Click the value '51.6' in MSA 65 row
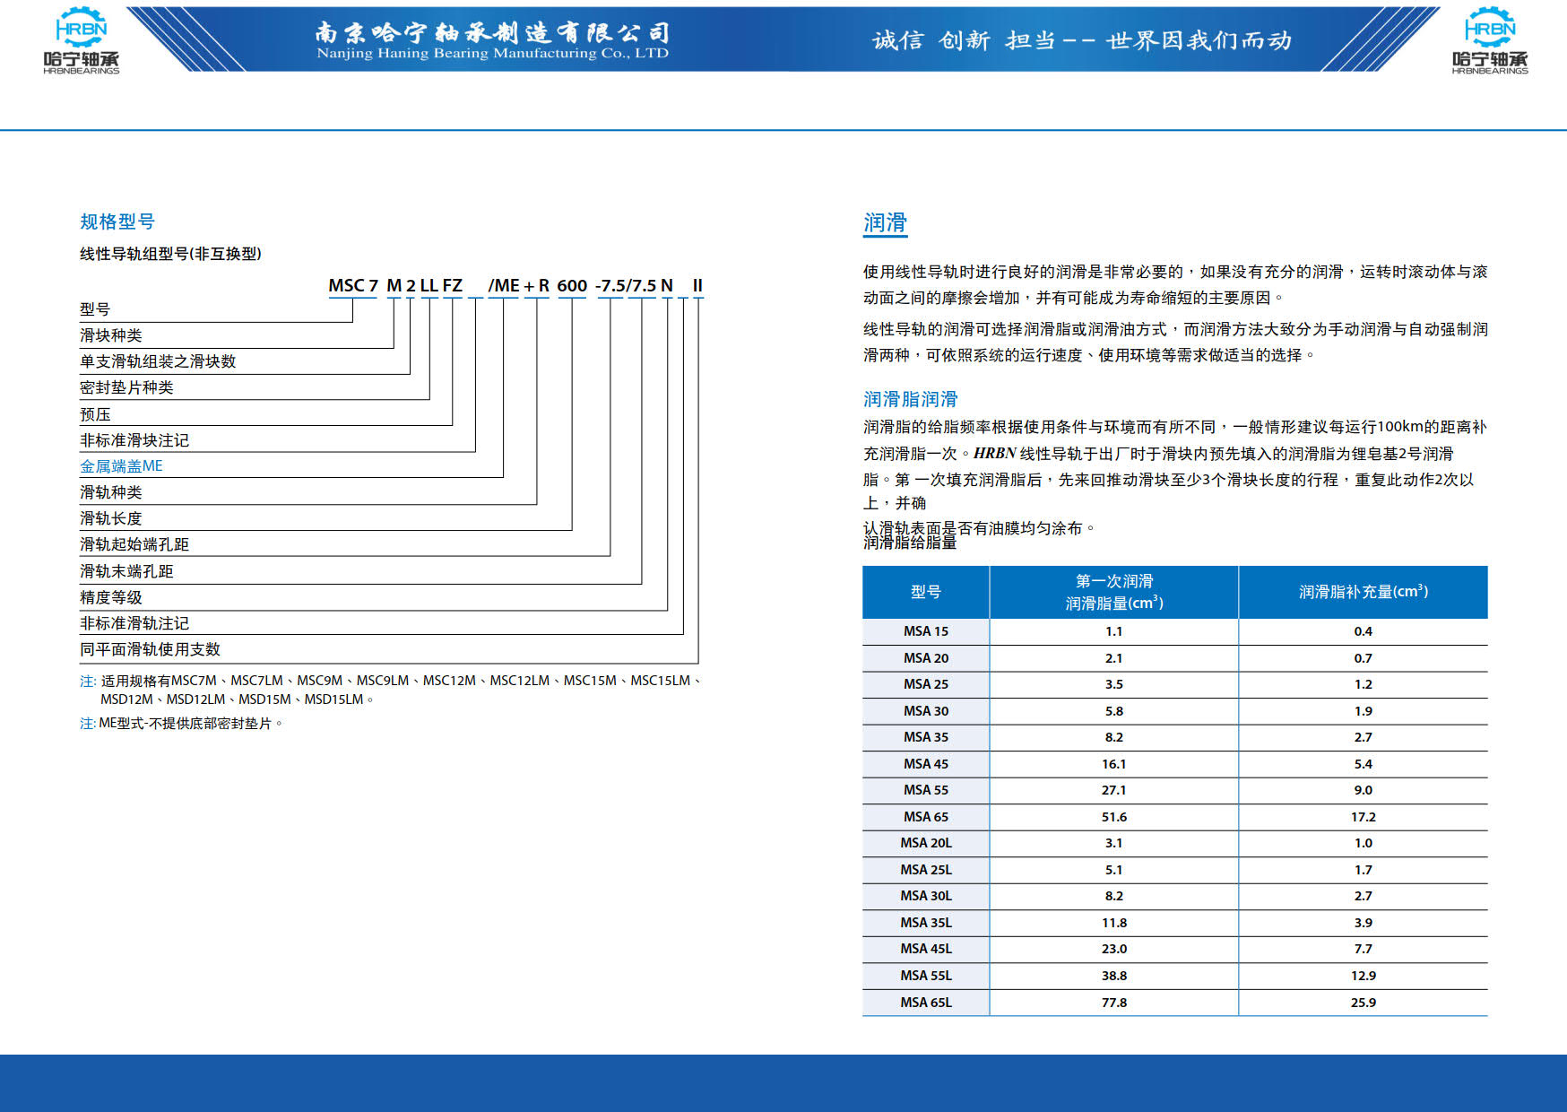1567x1112 pixels. (1114, 817)
